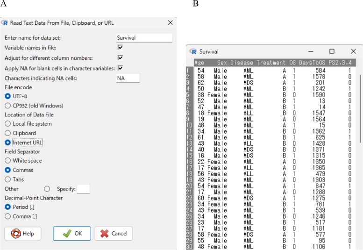Screen dimensions: 363x250
Task: Select the Other separator radio button
Action: pyautogui.click(x=47, y=189)
